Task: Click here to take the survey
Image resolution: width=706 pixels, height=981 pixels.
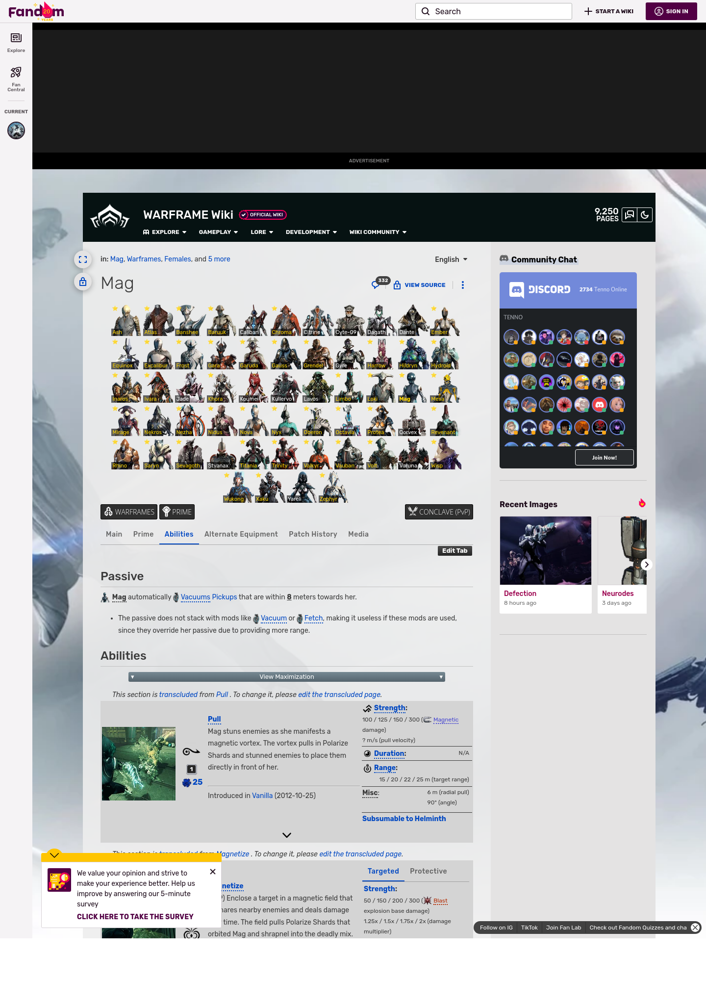Action: (x=135, y=917)
